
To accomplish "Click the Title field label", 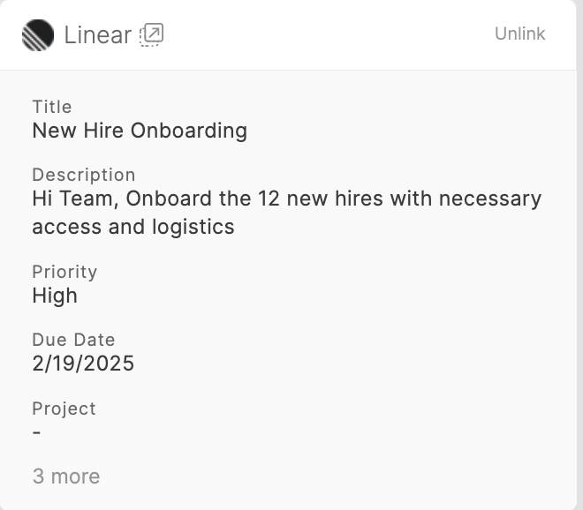I will click(x=52, y=107).
